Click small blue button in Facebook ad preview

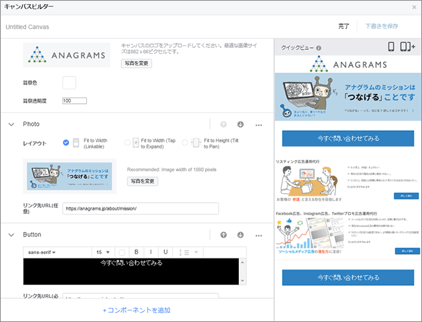407,251
